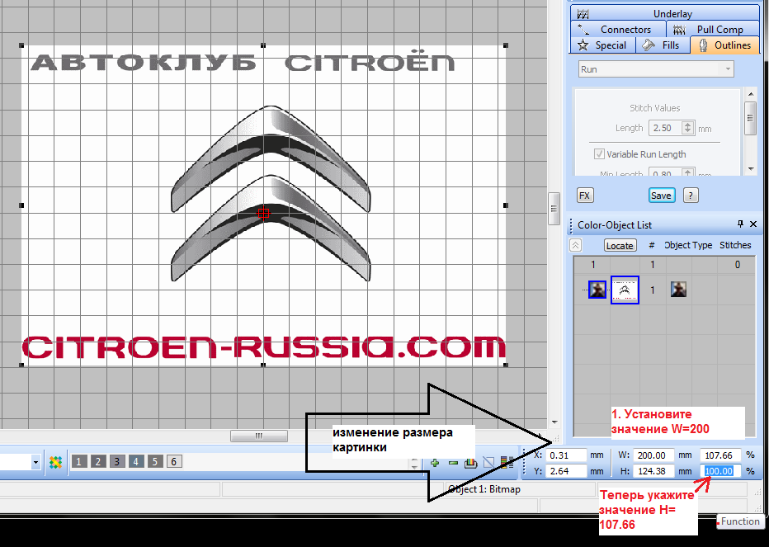Click the crossed-out square icon
Screen dimensions: 769x547
[x=489, y=463]
